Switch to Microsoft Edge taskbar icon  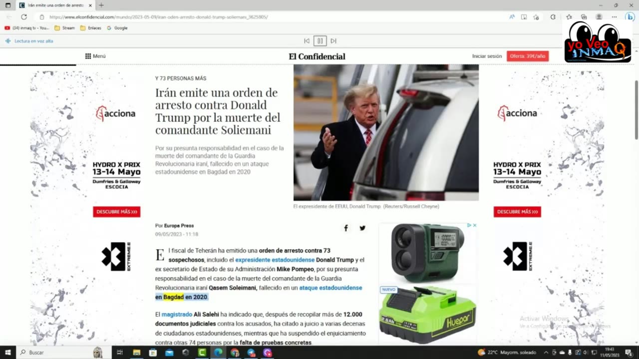[x=218, y=353]
